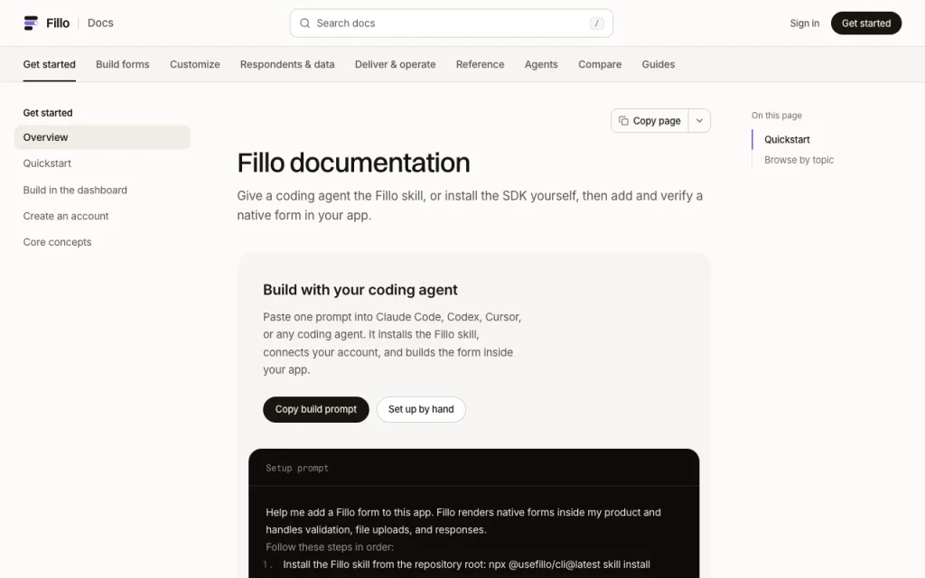
Task: Click the slash shortcut badge in search
Action: (596, 23)
